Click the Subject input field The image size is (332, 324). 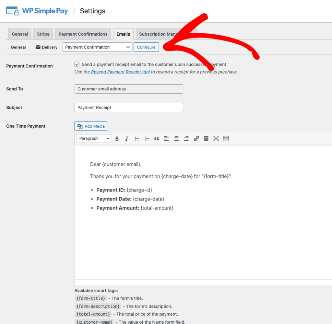(x=129, y=108)
